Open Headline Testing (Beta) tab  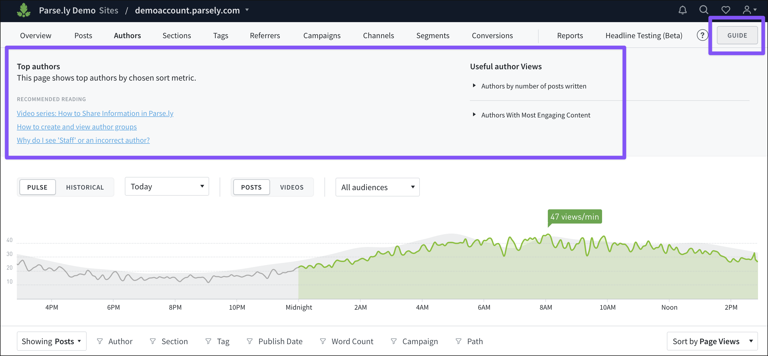(644, 36)
